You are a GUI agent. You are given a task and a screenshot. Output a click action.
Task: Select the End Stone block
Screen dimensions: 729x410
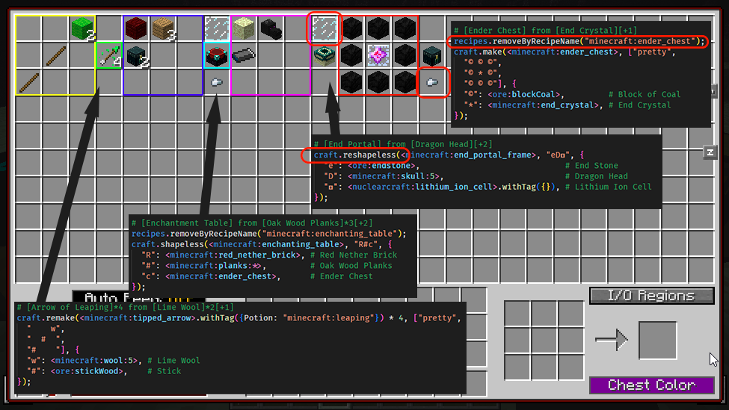point(244,29)
